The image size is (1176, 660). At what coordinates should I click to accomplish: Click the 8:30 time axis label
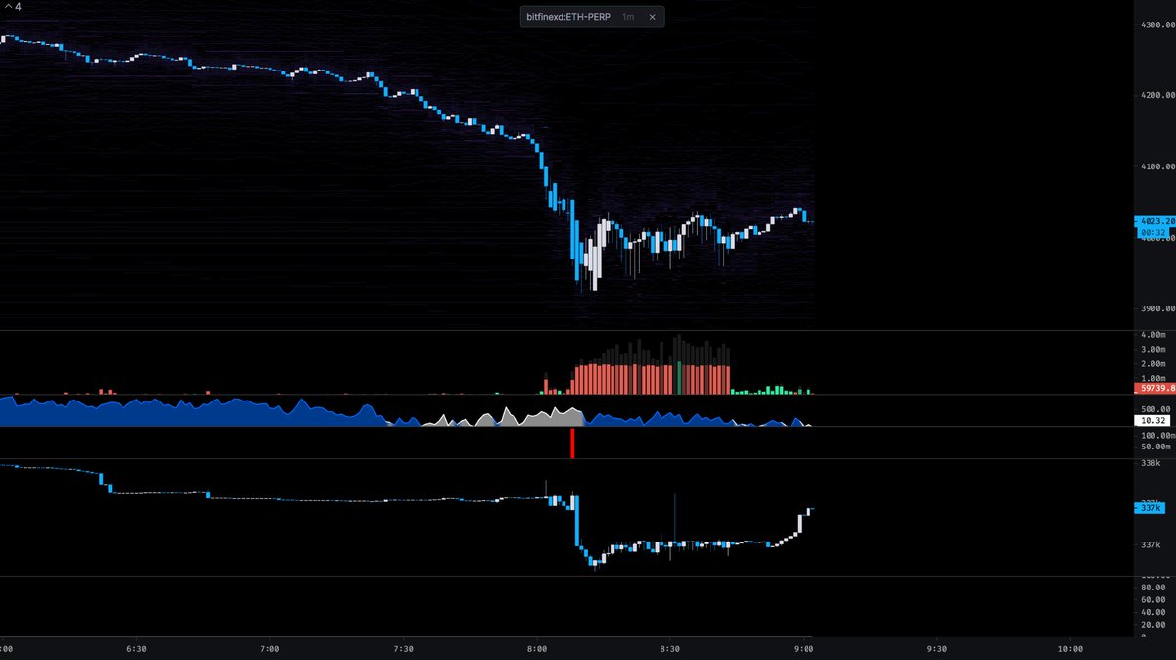[x=670, y=649]
